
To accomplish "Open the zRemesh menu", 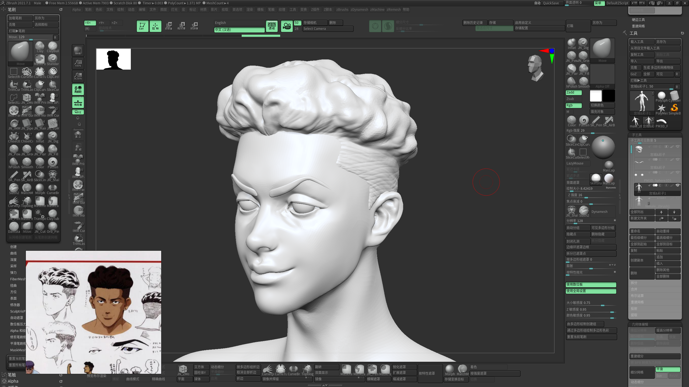I will (393, 10).
